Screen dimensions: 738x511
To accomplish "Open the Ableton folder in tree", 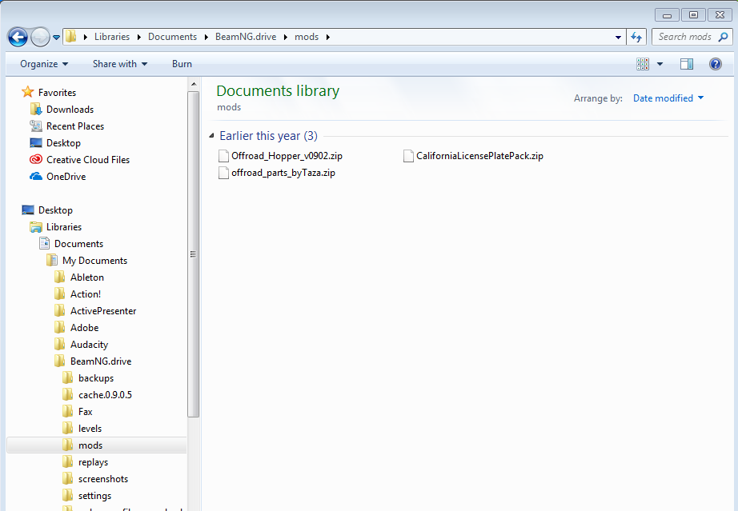I will 87,277.
